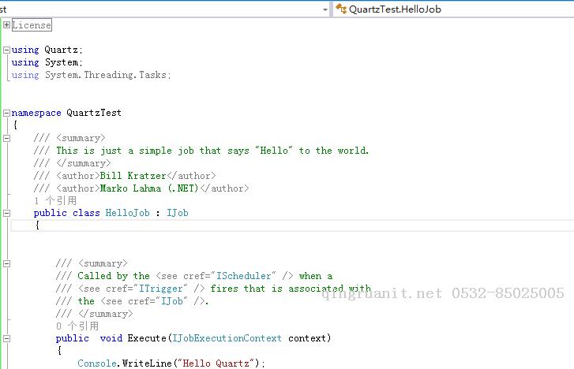Open the '1 个引用' CodeLens link
This screenshot has width=574, height=369.
tap(55, 200)
